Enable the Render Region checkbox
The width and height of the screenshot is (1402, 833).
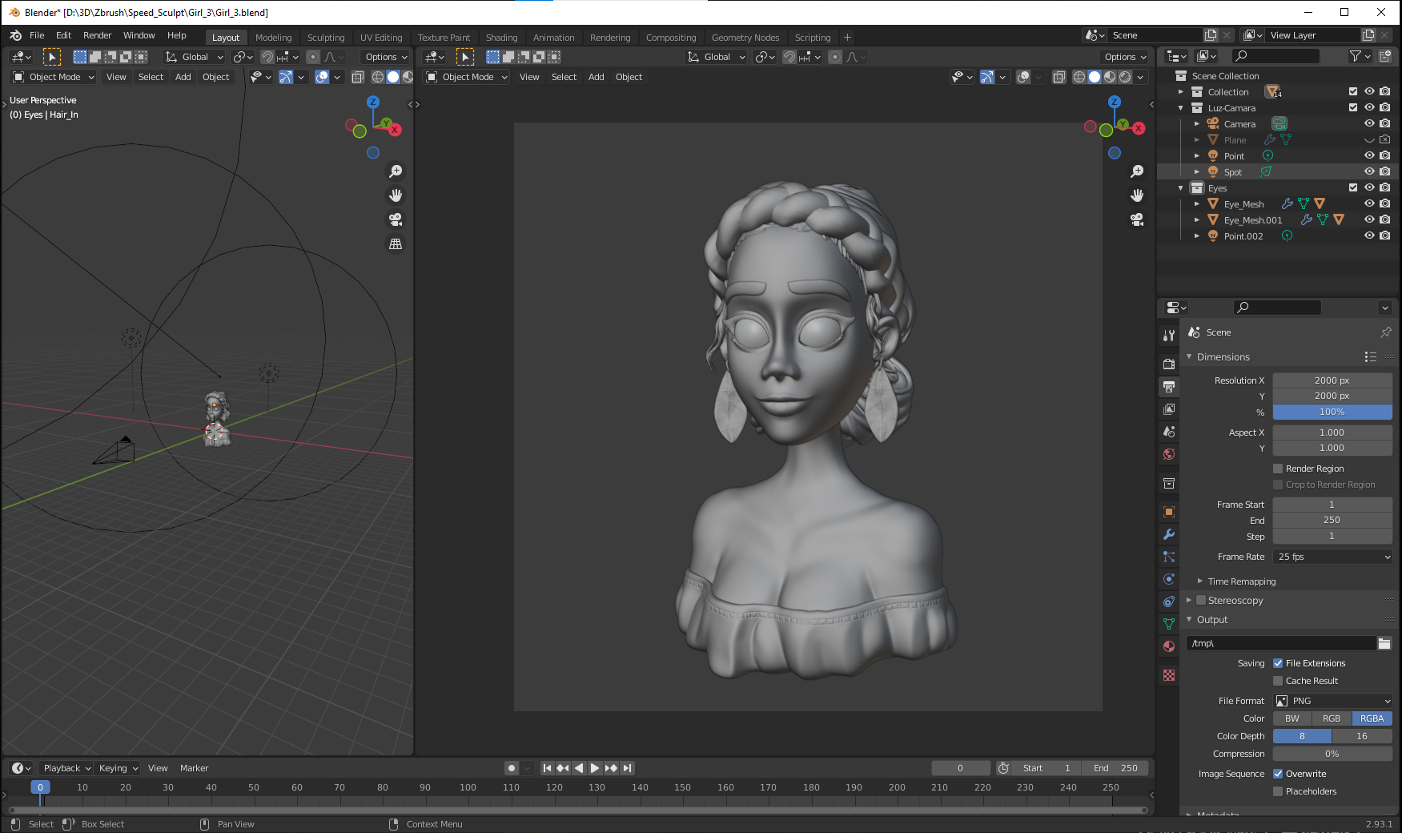coord(1278,469)
